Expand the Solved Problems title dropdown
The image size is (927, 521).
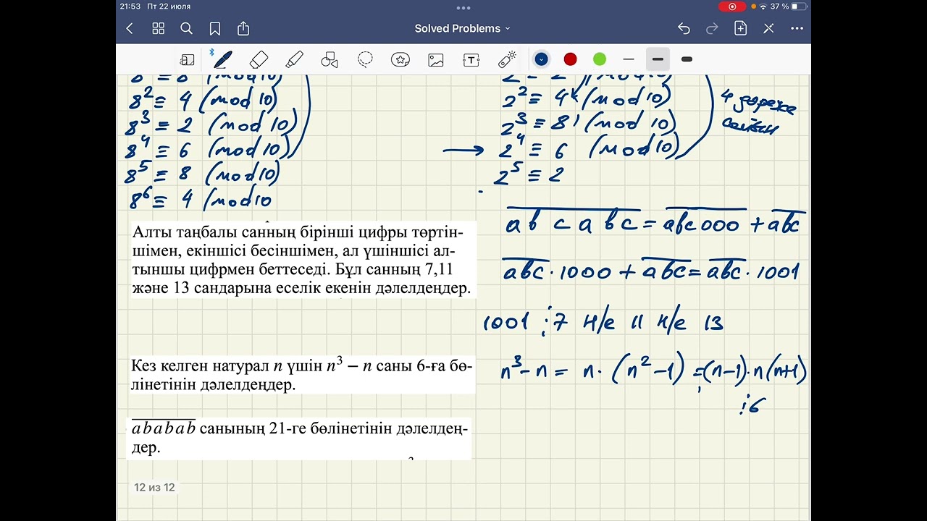coord(507,29)
